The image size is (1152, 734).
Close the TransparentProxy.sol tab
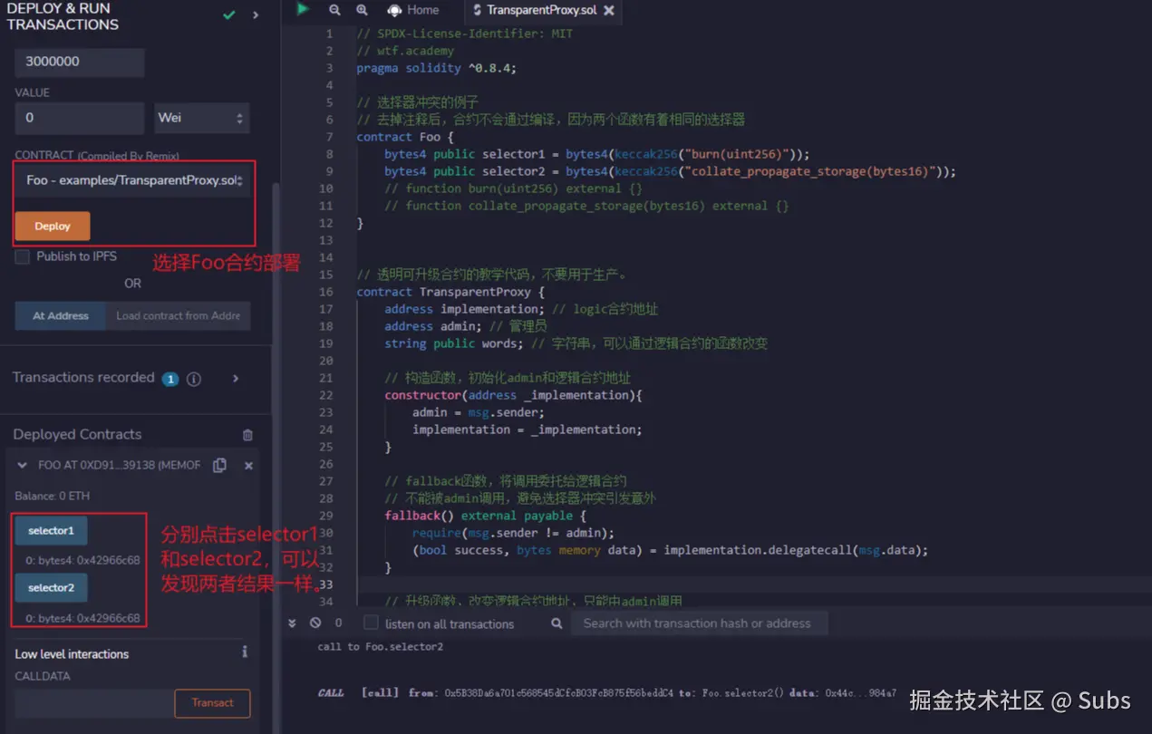609,11
